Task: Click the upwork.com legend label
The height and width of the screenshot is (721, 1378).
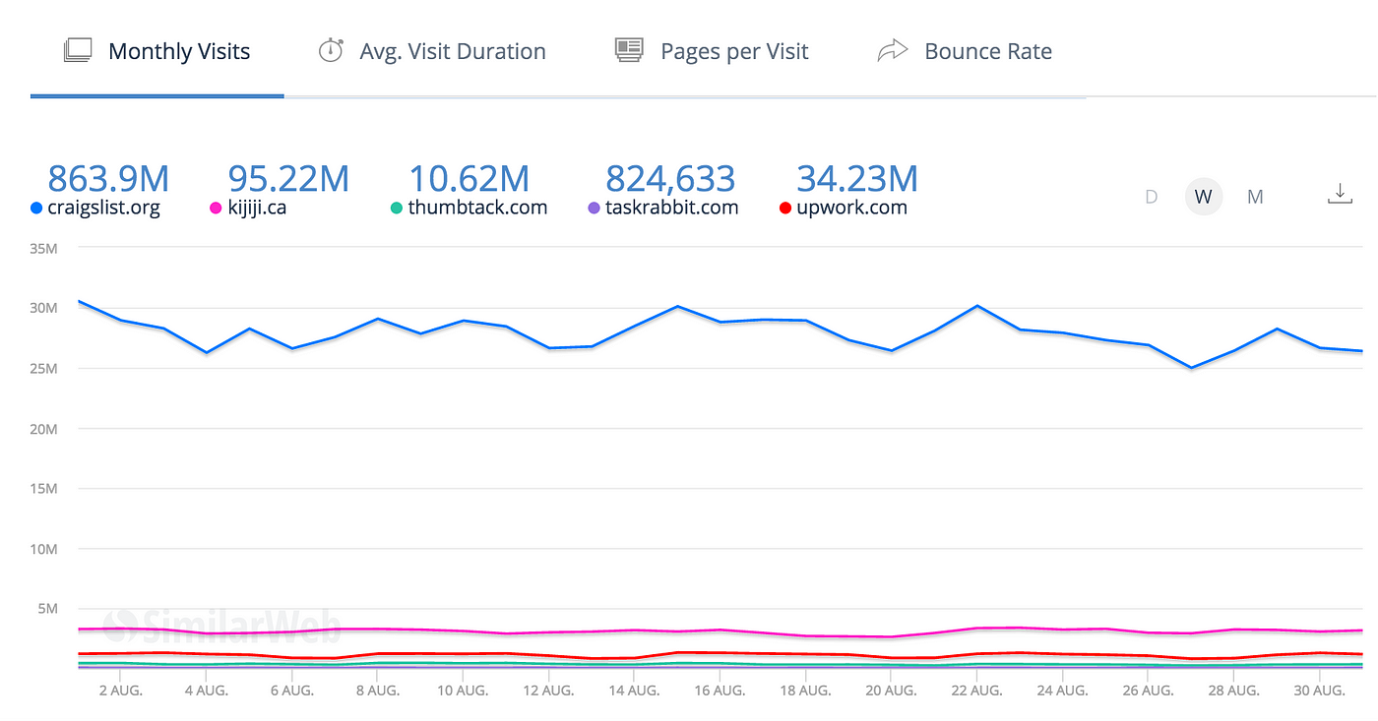Action: [851, 208]
